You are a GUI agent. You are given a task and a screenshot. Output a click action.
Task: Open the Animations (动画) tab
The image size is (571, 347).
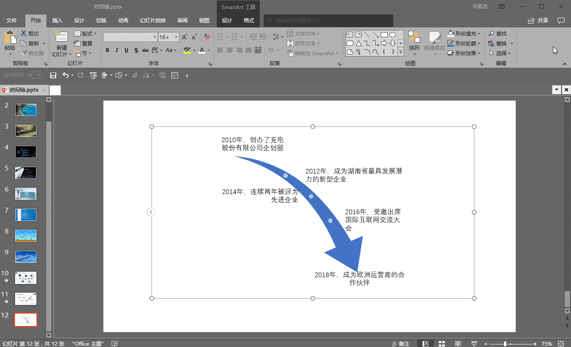pos(123,21)
